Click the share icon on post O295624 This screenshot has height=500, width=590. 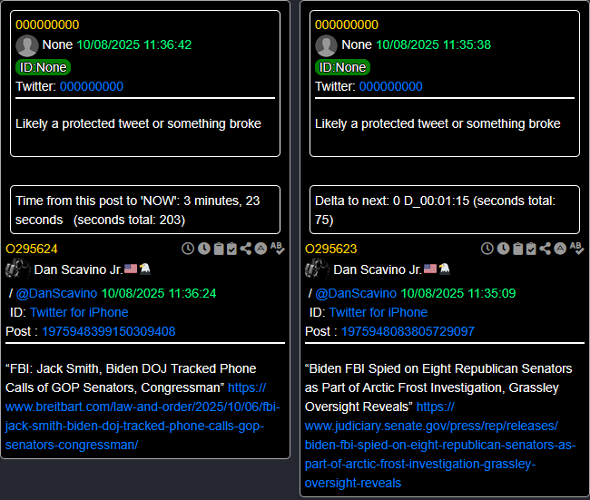click(x=246, y=249)
